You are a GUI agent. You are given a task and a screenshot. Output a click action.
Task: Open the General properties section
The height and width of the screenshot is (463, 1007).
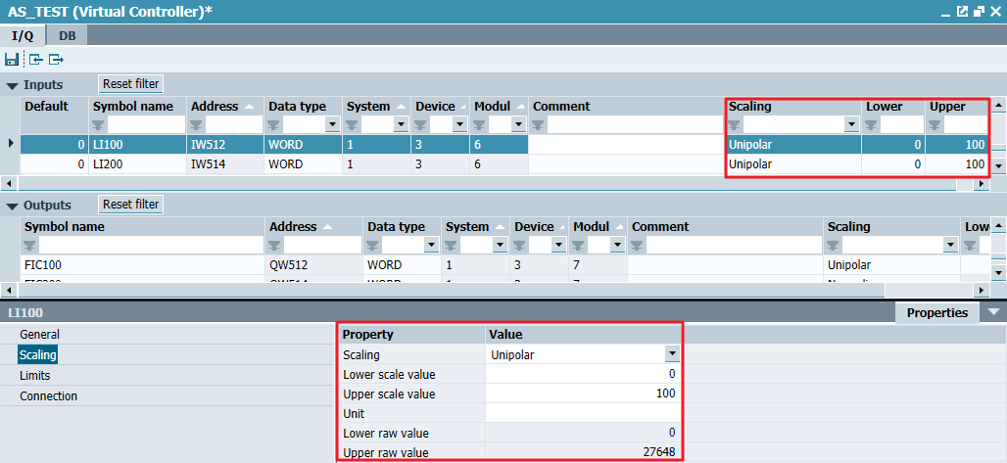[x=39, y=335]
